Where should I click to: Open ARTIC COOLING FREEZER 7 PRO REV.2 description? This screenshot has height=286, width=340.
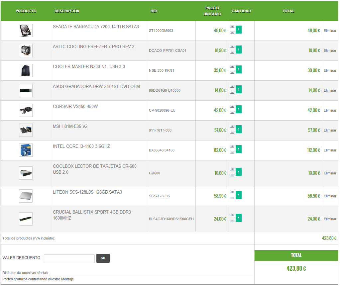click(93, 47)
